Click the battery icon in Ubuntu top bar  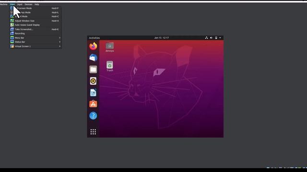point(216,38)
